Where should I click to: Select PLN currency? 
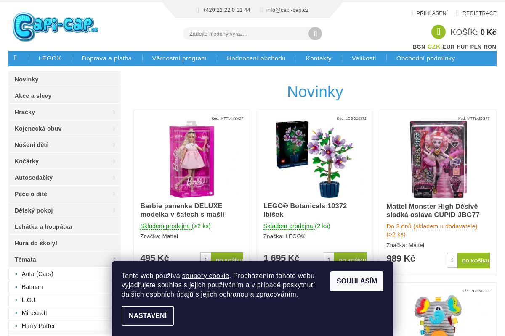coord(476,47)
